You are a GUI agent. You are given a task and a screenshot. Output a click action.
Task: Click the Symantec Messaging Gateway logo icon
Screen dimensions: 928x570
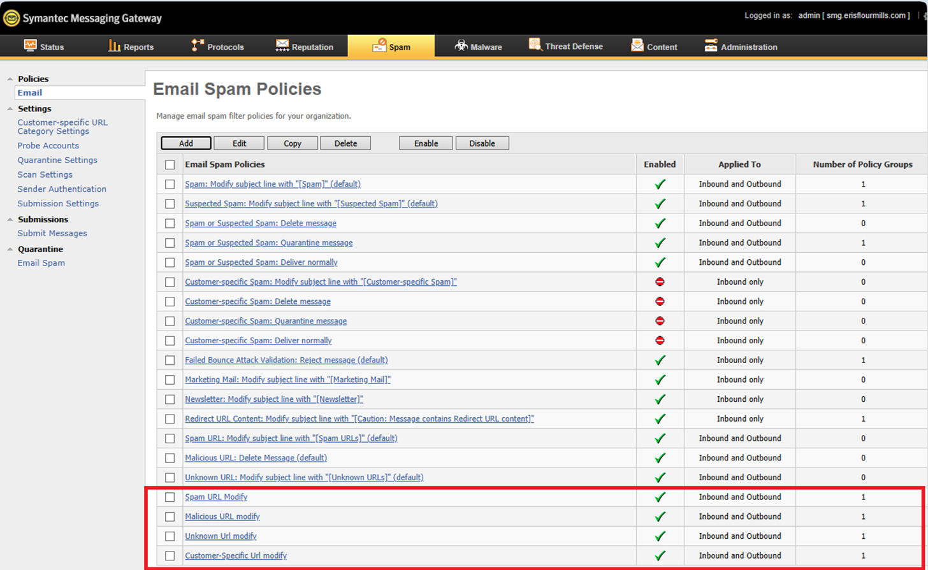(11, 18)
